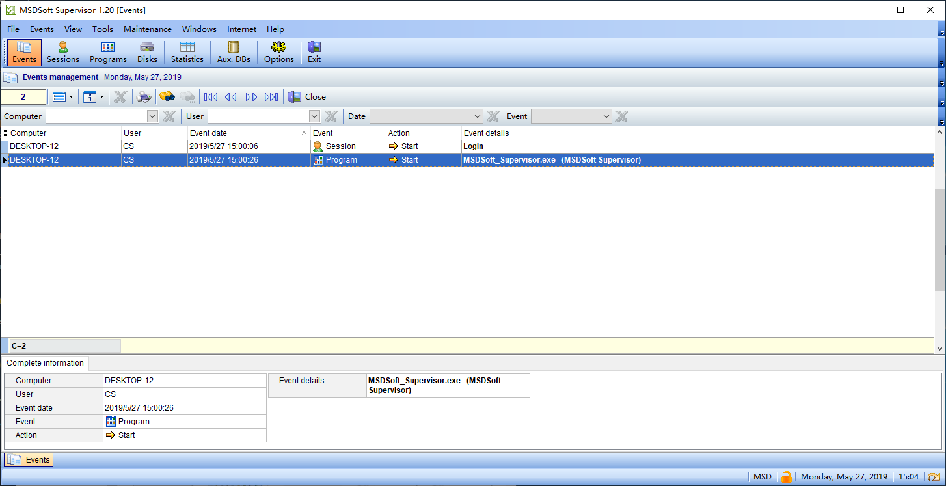Click the record number field showing 2

[x=23, y=97]
